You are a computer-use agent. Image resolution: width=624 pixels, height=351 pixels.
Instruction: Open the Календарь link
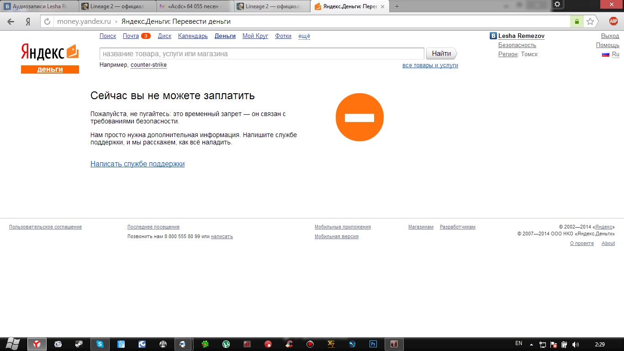[x=193, y=36]
